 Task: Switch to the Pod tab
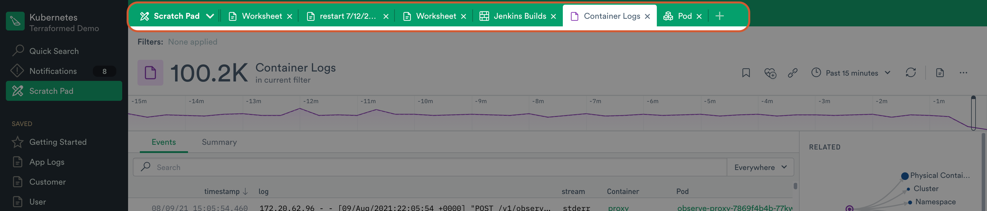pyautogui.click(x=678, y=16)
